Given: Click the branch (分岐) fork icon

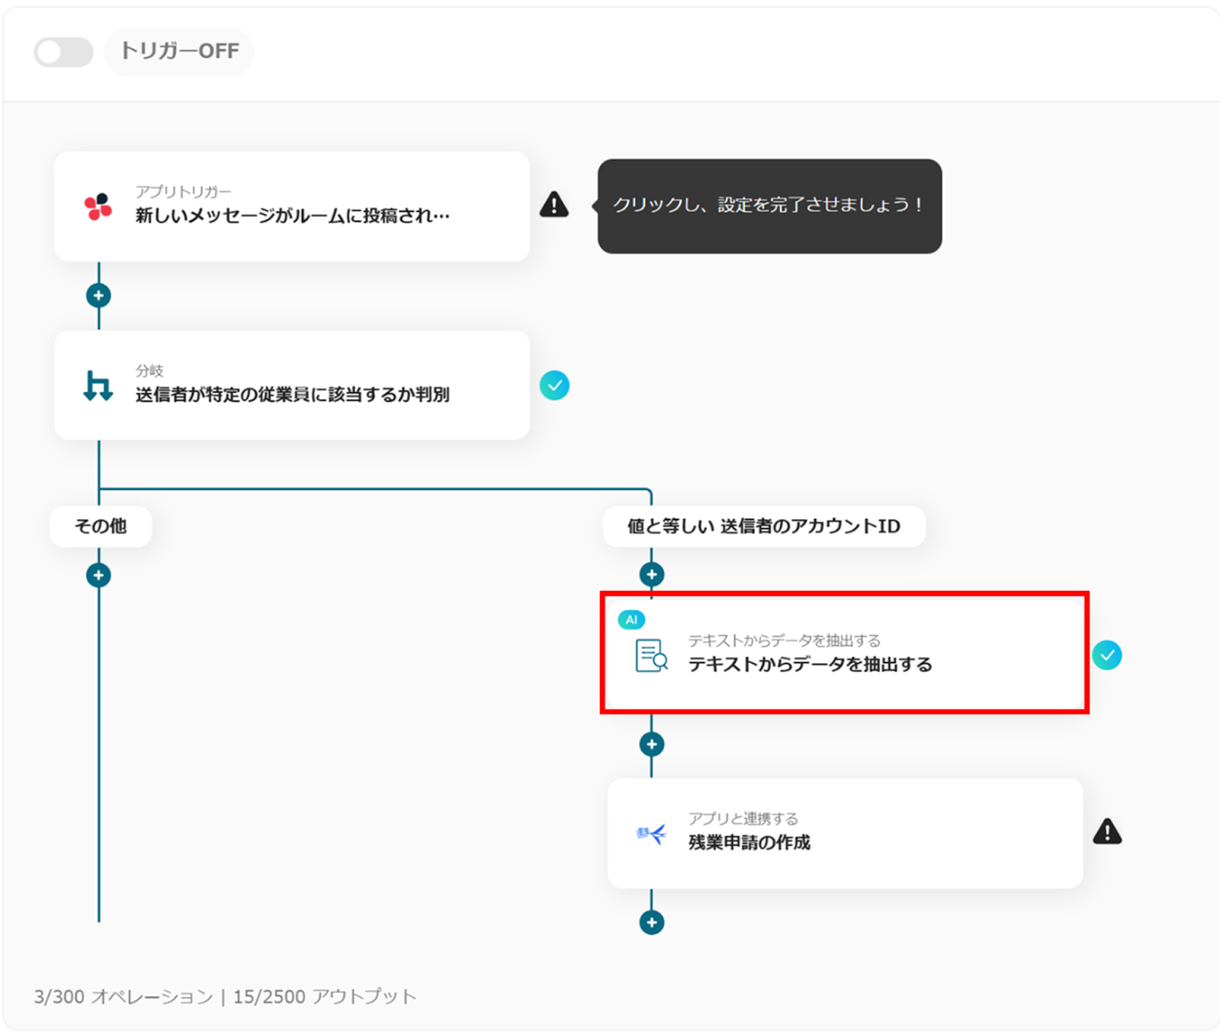Looking at the screenshot, I should [x=98, y=386].
